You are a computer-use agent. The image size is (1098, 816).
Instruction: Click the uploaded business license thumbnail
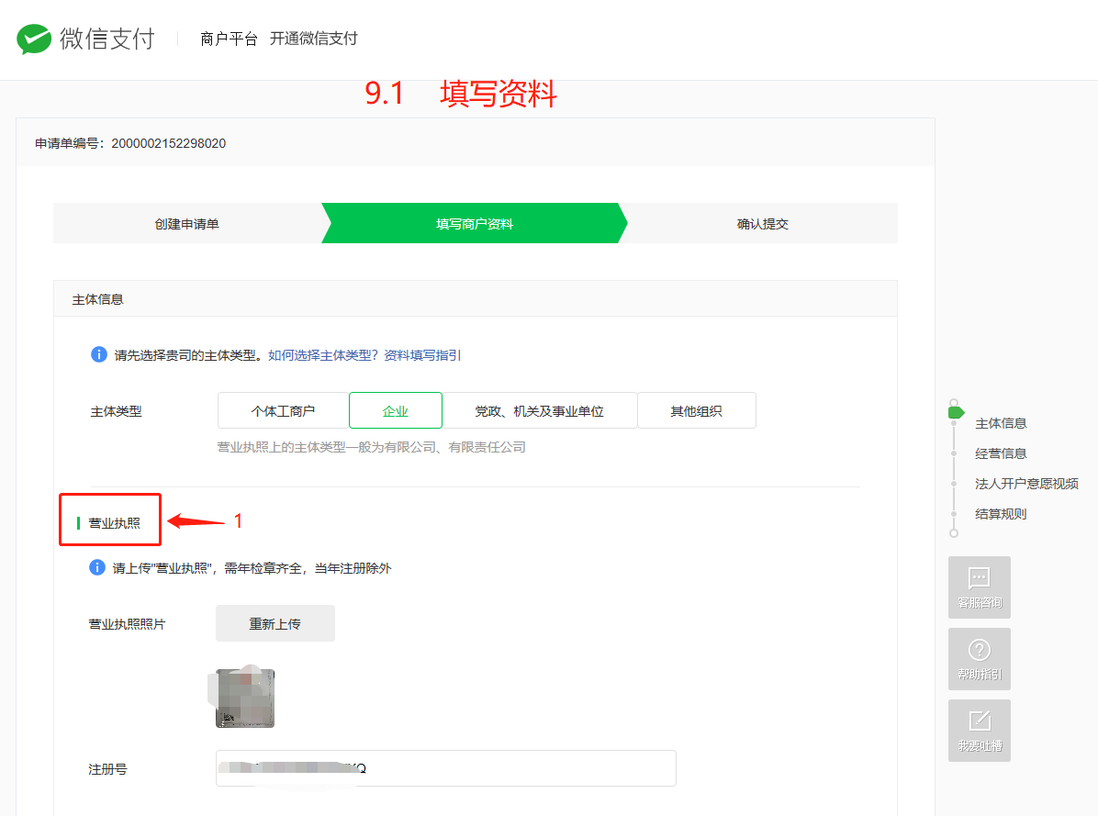(245, 698)
